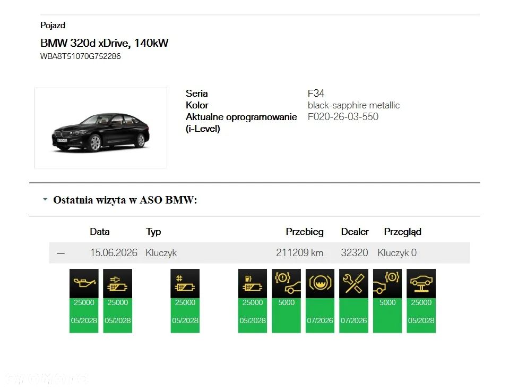Click the wrench and screwdriver inspection icon

point(353,283)
